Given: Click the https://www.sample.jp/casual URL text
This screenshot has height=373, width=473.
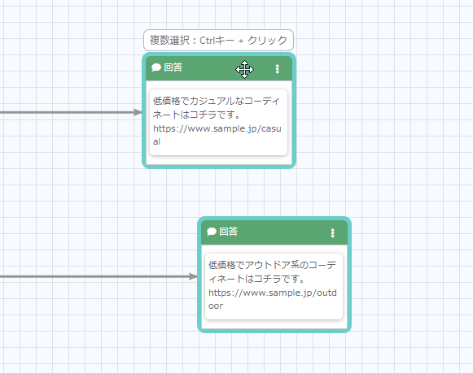Looking at the screenshot, I should pyautogui.click(x=217, y=135).
